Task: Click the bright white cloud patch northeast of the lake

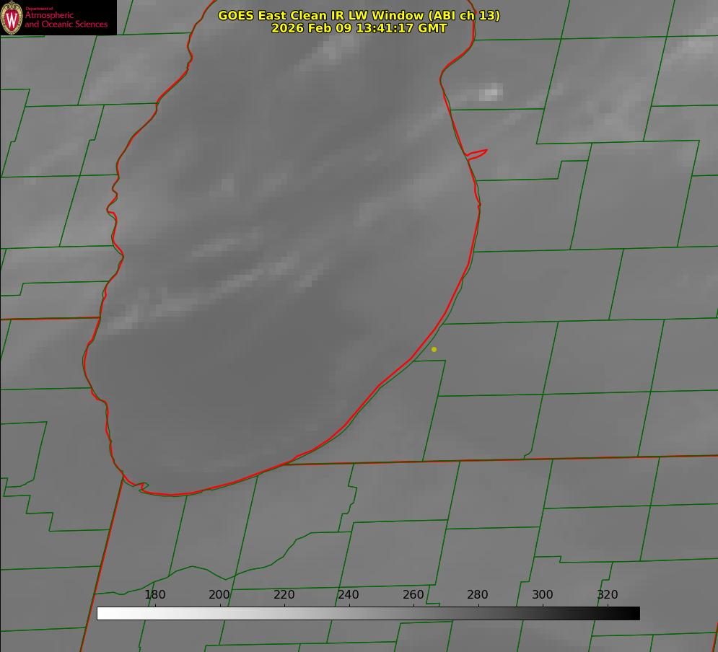Action: pos(491,92)
